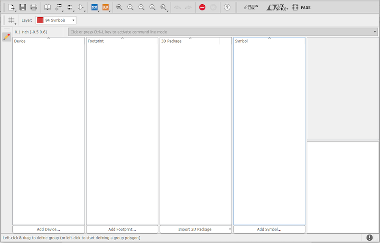Sort by the 3D Package column header

click(190, 41)
